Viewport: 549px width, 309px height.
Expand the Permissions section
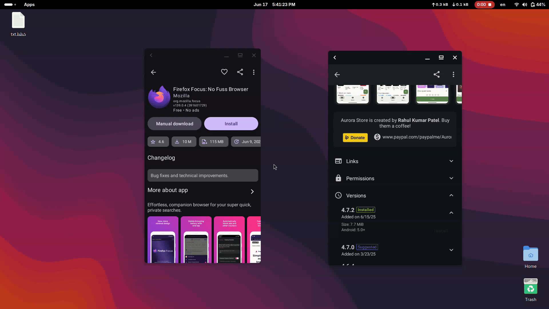click(395, 178)
